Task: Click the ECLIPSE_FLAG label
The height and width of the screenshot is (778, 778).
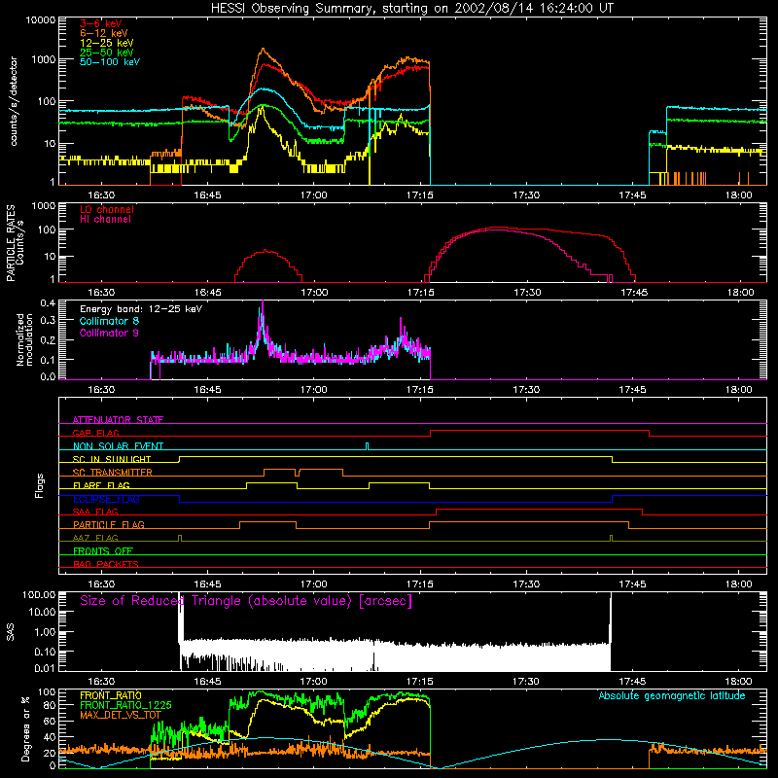Action: point(106,499)
